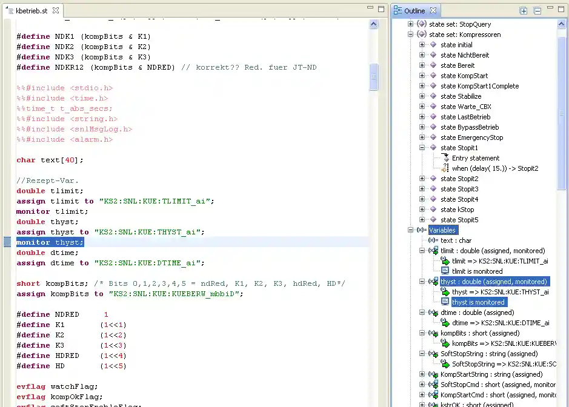Image resolution: width=569 pixels, height=407 pixels.
Task: Close the Outline view tab
Action: coord(433,11)
